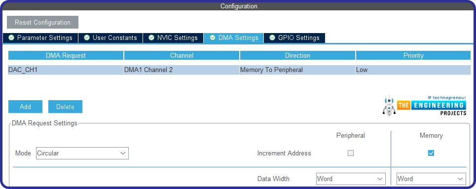Switch to the Parameter Settings tab
Viewport: 476px width, 189px height.
(x=40, y=38)
